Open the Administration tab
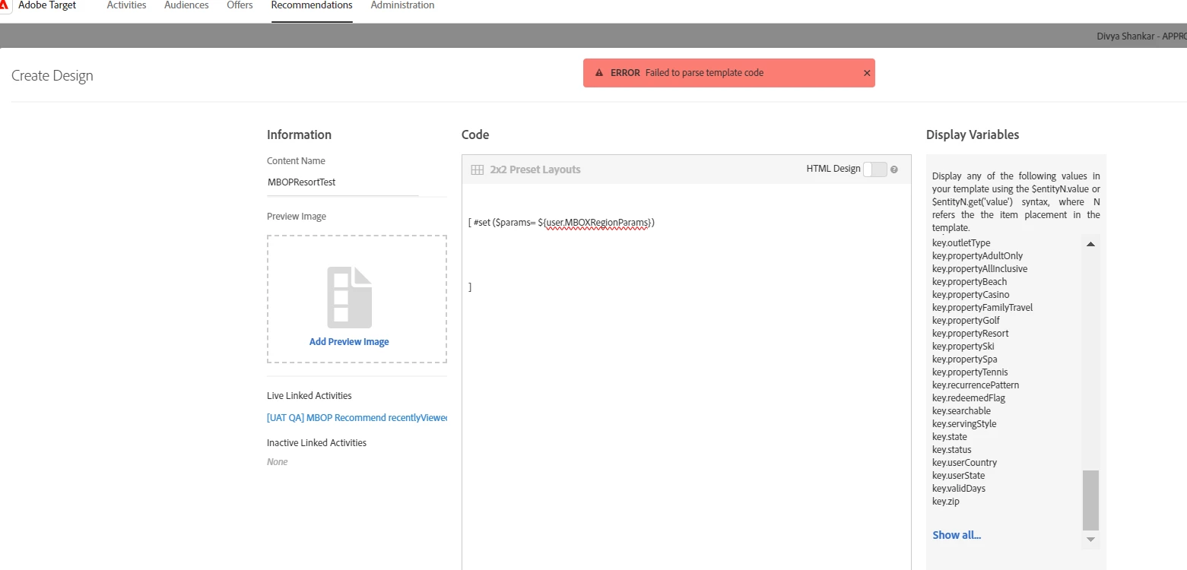Image resolution: width=1187 pixels, height=570 pixels. click(402, 5)
